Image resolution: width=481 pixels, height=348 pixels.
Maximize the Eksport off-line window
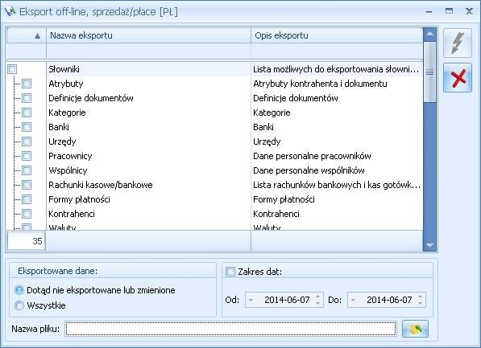tap(449, 11)
